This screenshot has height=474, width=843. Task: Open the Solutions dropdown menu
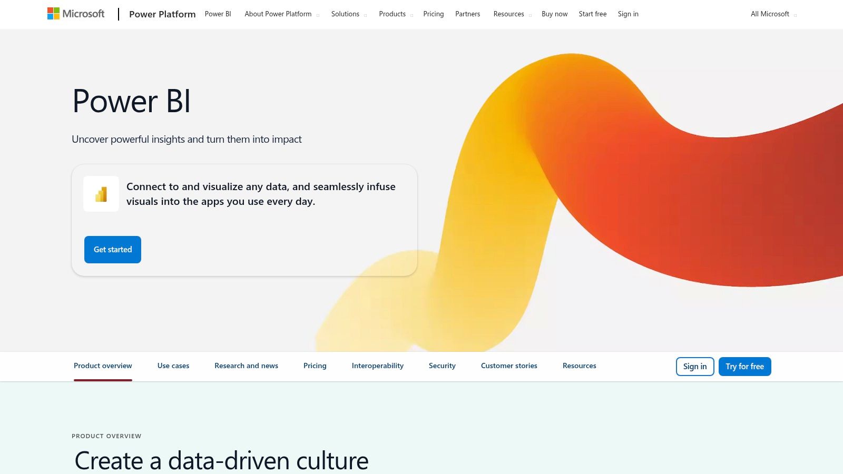[x=346, y=14]
